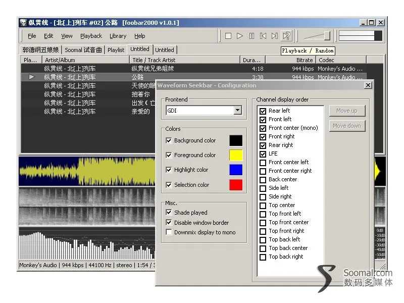Click the spectrogram visualization panel

87,207
